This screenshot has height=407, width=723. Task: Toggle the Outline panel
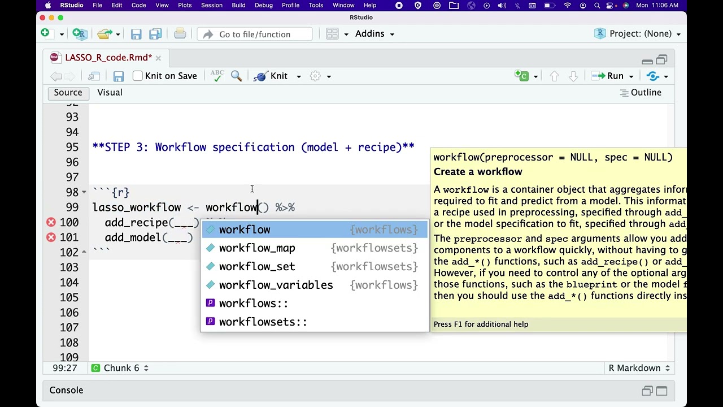pos(641,93)
